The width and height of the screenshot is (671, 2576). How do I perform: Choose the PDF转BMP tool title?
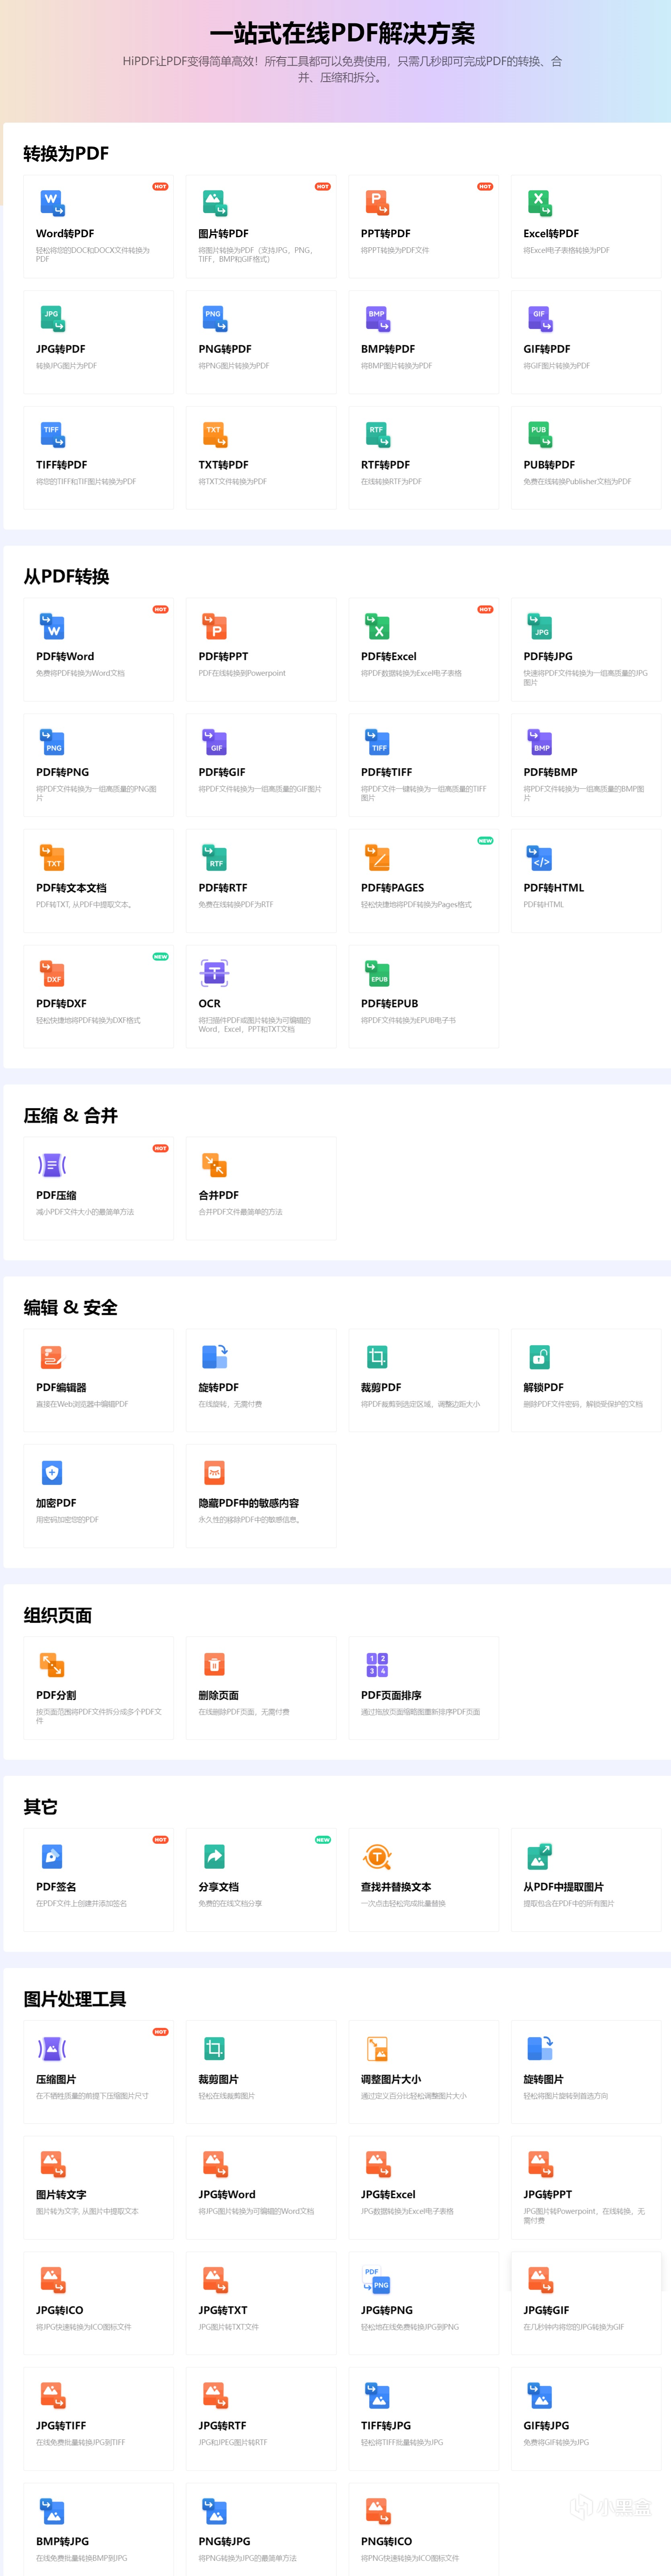(x=550, y=772)
